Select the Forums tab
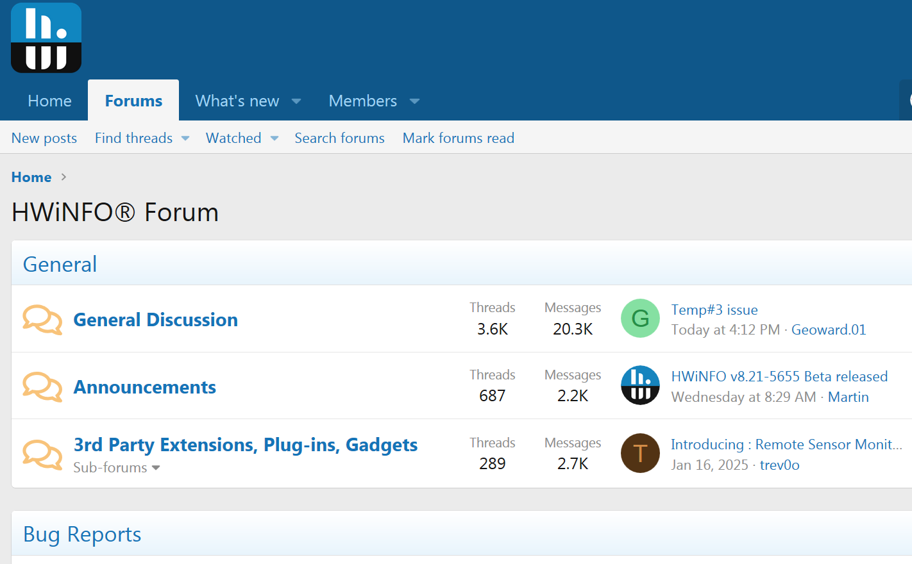Image resolution: width=912 pixels, height=564 pixels. 133,101
